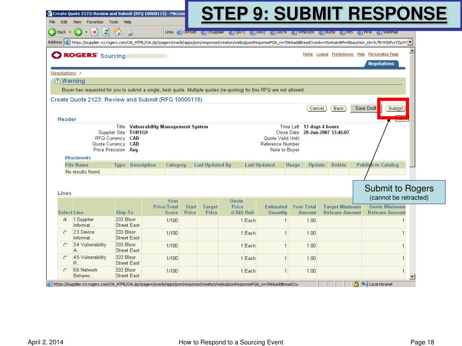462x346 pixels.
Task: Open the Edit menu
Action: click(64, 22)
